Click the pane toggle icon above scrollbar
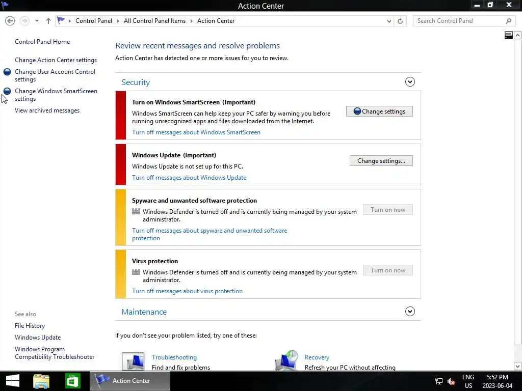The width and height of the screenshot is (522, 391). (x=508, y=35)
